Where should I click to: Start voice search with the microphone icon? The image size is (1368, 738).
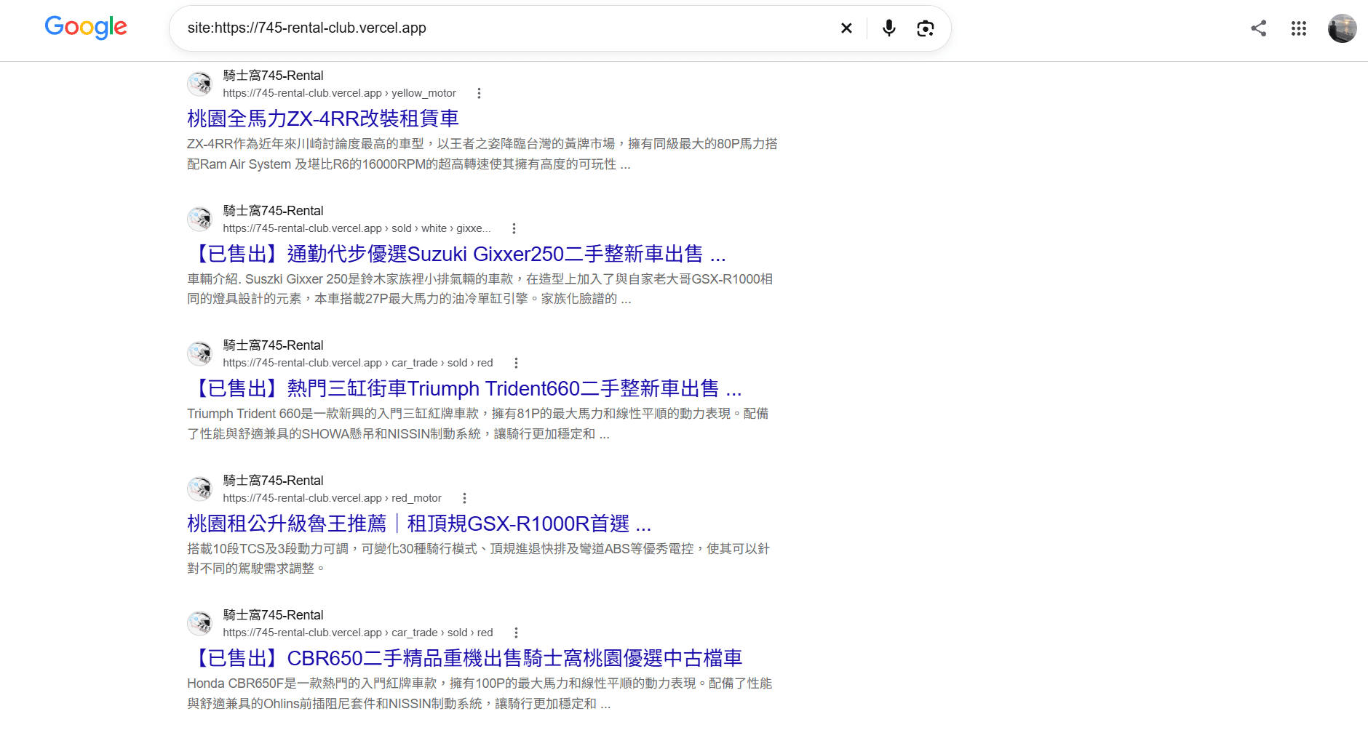[x=888, y=28]
